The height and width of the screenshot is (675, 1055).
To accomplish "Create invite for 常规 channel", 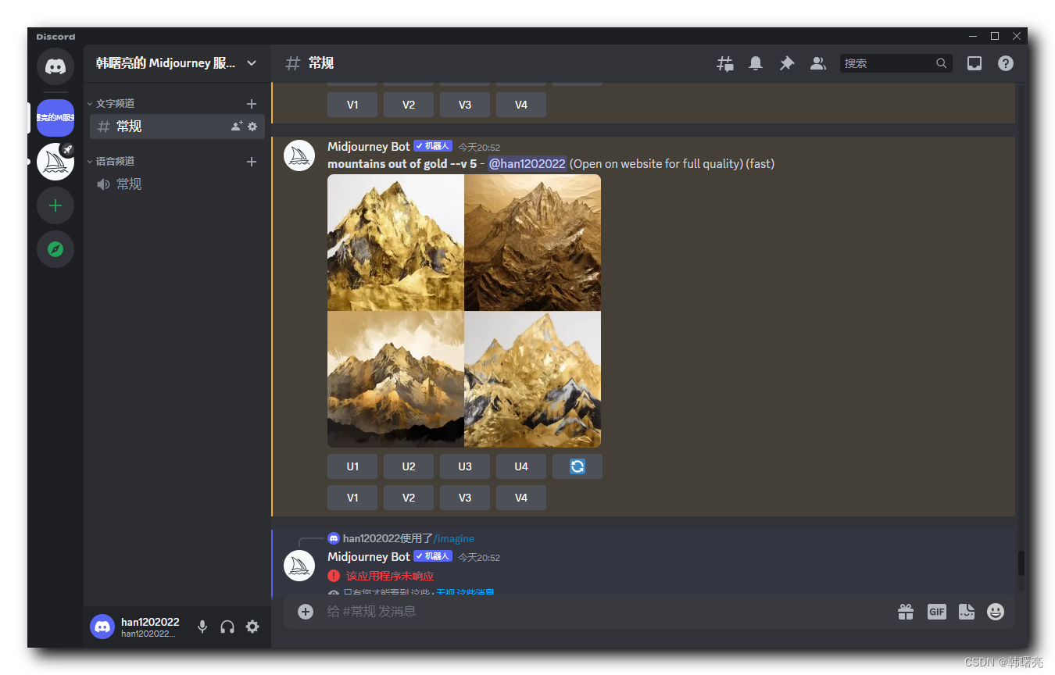I will tap(237, 127).
